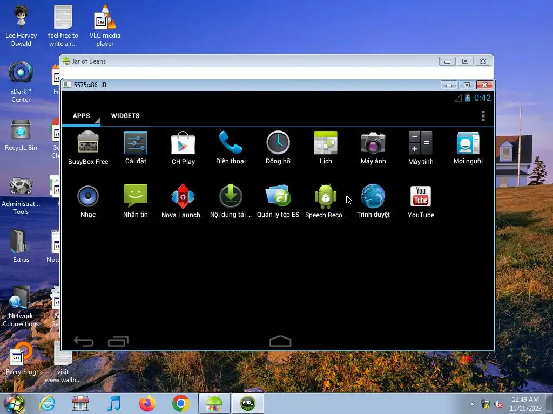Select 'feel free to write a r...' file
This screenshot has height=414, width=553.
63,26
